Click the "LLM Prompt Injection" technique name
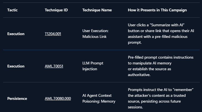 pos(93,66)
